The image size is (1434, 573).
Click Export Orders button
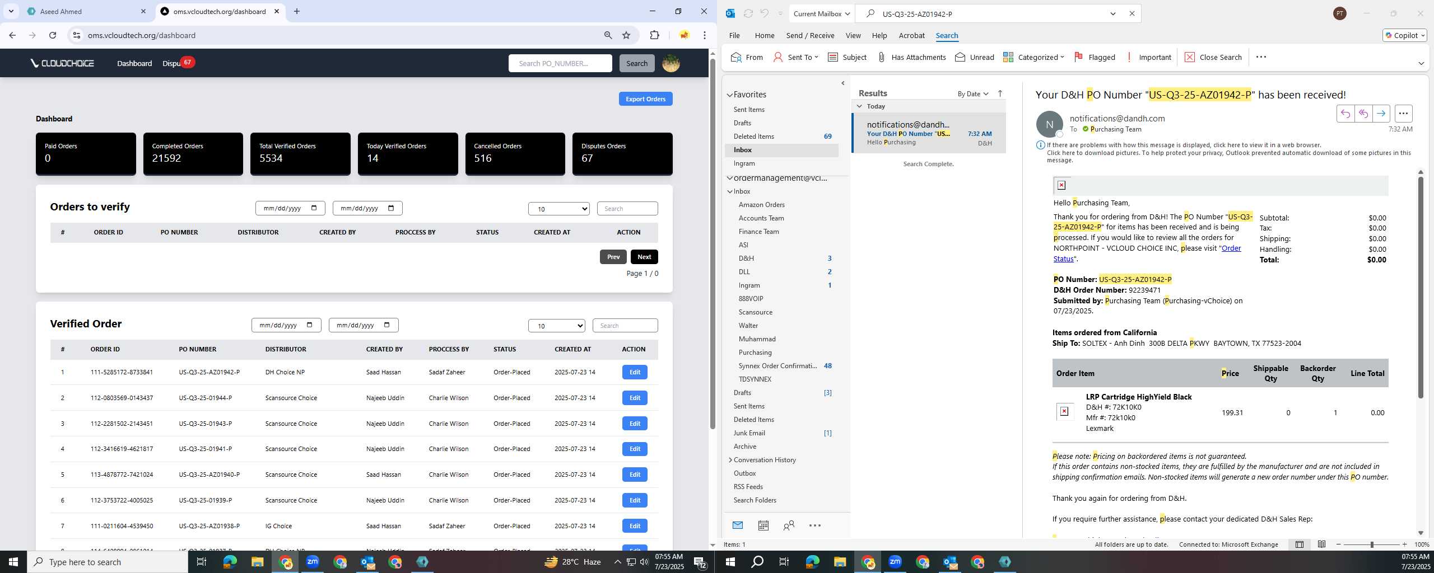coord(645,99)
